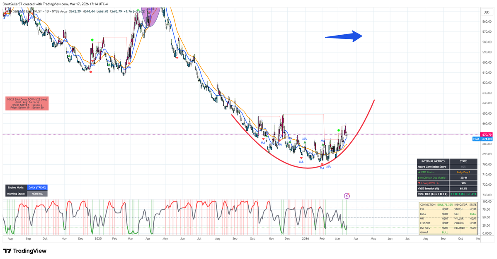This screenshot has width=497, height=259.
Task: Click the Lowry DVOL % row label
Action: click(x=433, y=183)
